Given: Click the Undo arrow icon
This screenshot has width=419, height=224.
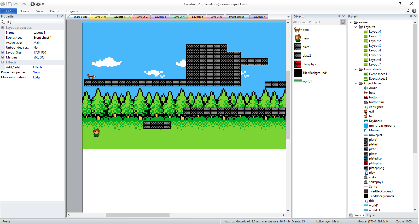Looking at the screenshot, I should tap(15, 4).
